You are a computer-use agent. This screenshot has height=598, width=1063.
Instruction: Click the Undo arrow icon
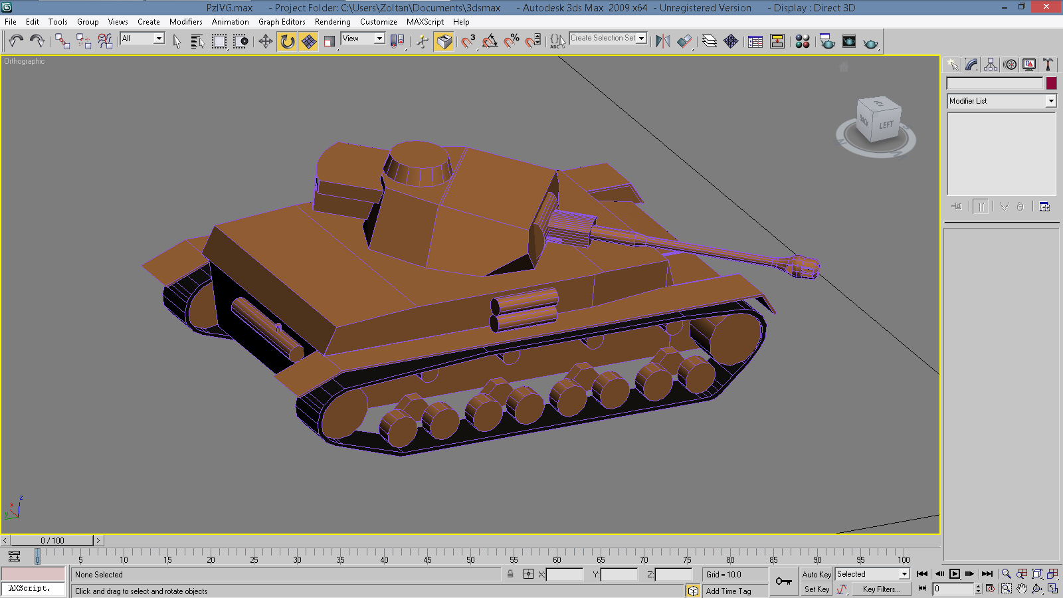pyautogui.click(x=16, y=41)
